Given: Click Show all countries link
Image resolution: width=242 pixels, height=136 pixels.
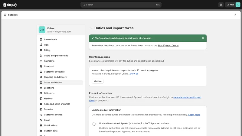Looking at the screenshot, I should [x=134, y=74].
